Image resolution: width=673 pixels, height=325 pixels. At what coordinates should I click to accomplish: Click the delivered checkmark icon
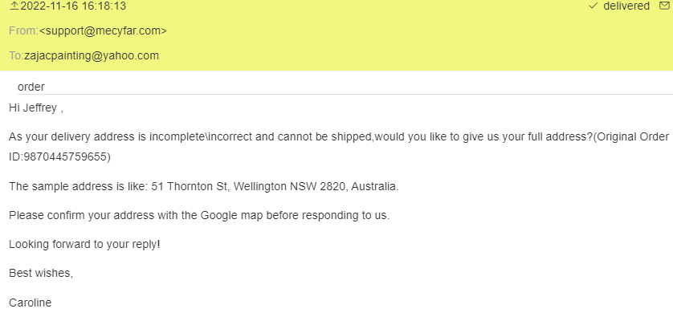coord(593,6)
